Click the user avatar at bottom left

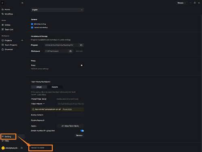click(x=3, y=148)
